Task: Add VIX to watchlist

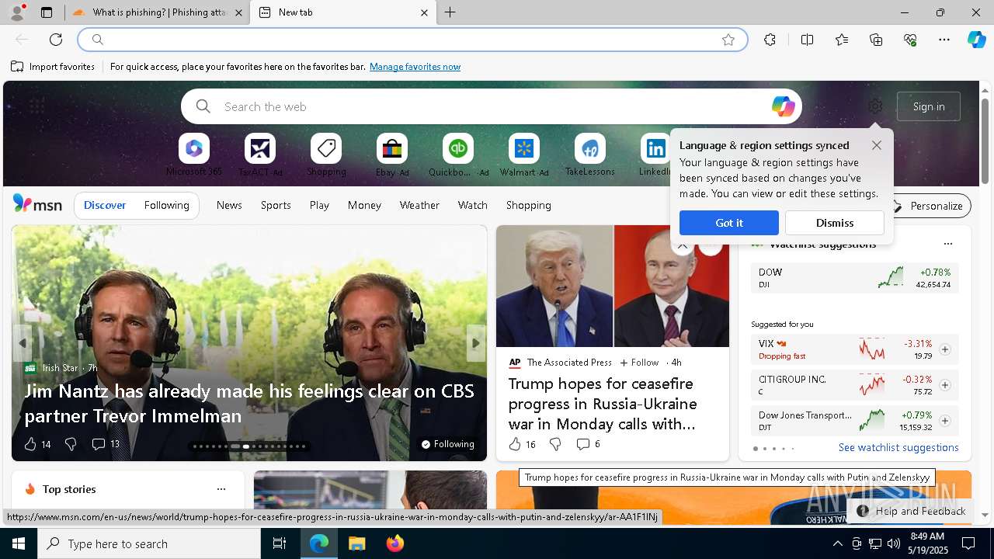Action: click(945, 349)
